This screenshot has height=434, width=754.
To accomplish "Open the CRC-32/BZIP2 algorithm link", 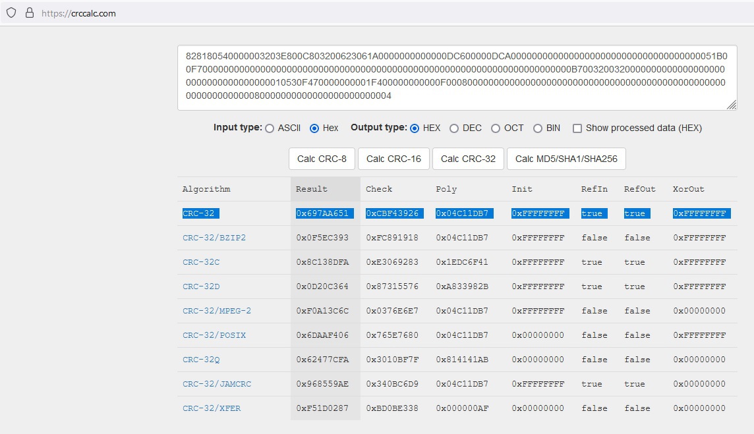I will 214,238.
